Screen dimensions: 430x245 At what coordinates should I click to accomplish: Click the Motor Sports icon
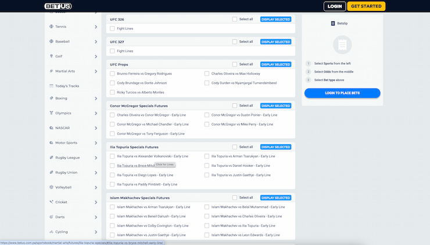pyautogui.click(x=51, y=142)
